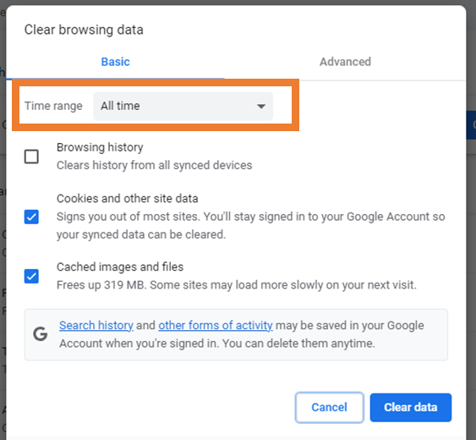Enable the Browsing history checkbox

point(31,157)
